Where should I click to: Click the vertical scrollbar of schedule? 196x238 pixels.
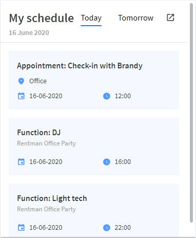[x=191, y=113]
